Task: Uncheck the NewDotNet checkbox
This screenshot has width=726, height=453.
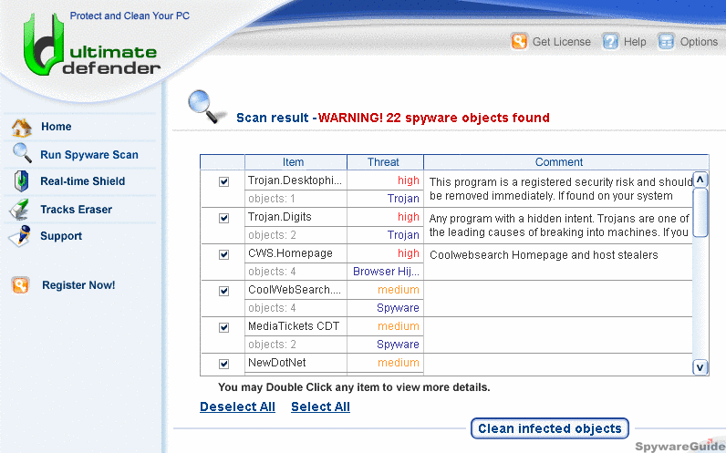Action: (x=223, y=365)
